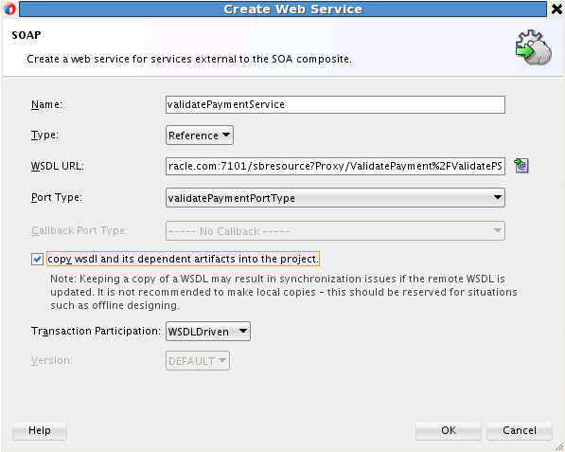
Task: Open Help for this dialog
Action: pyautogui.click(x=40, y=430)
